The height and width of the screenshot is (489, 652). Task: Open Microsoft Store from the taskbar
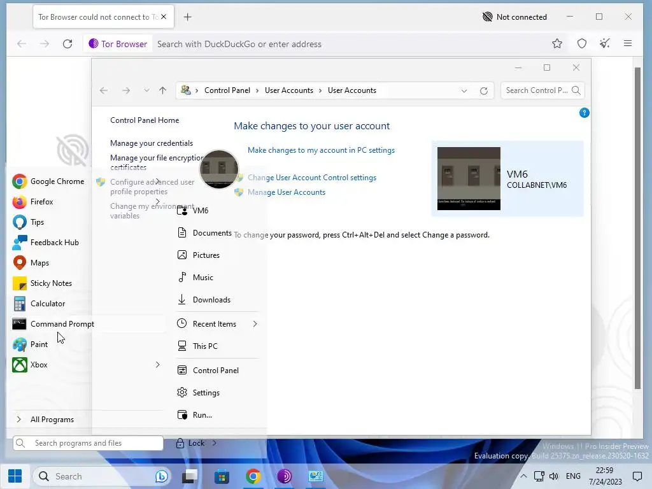(x=222, y=476)
